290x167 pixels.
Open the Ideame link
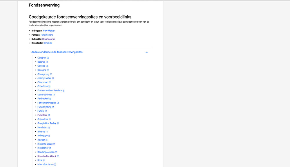click(x=41, y=132)
